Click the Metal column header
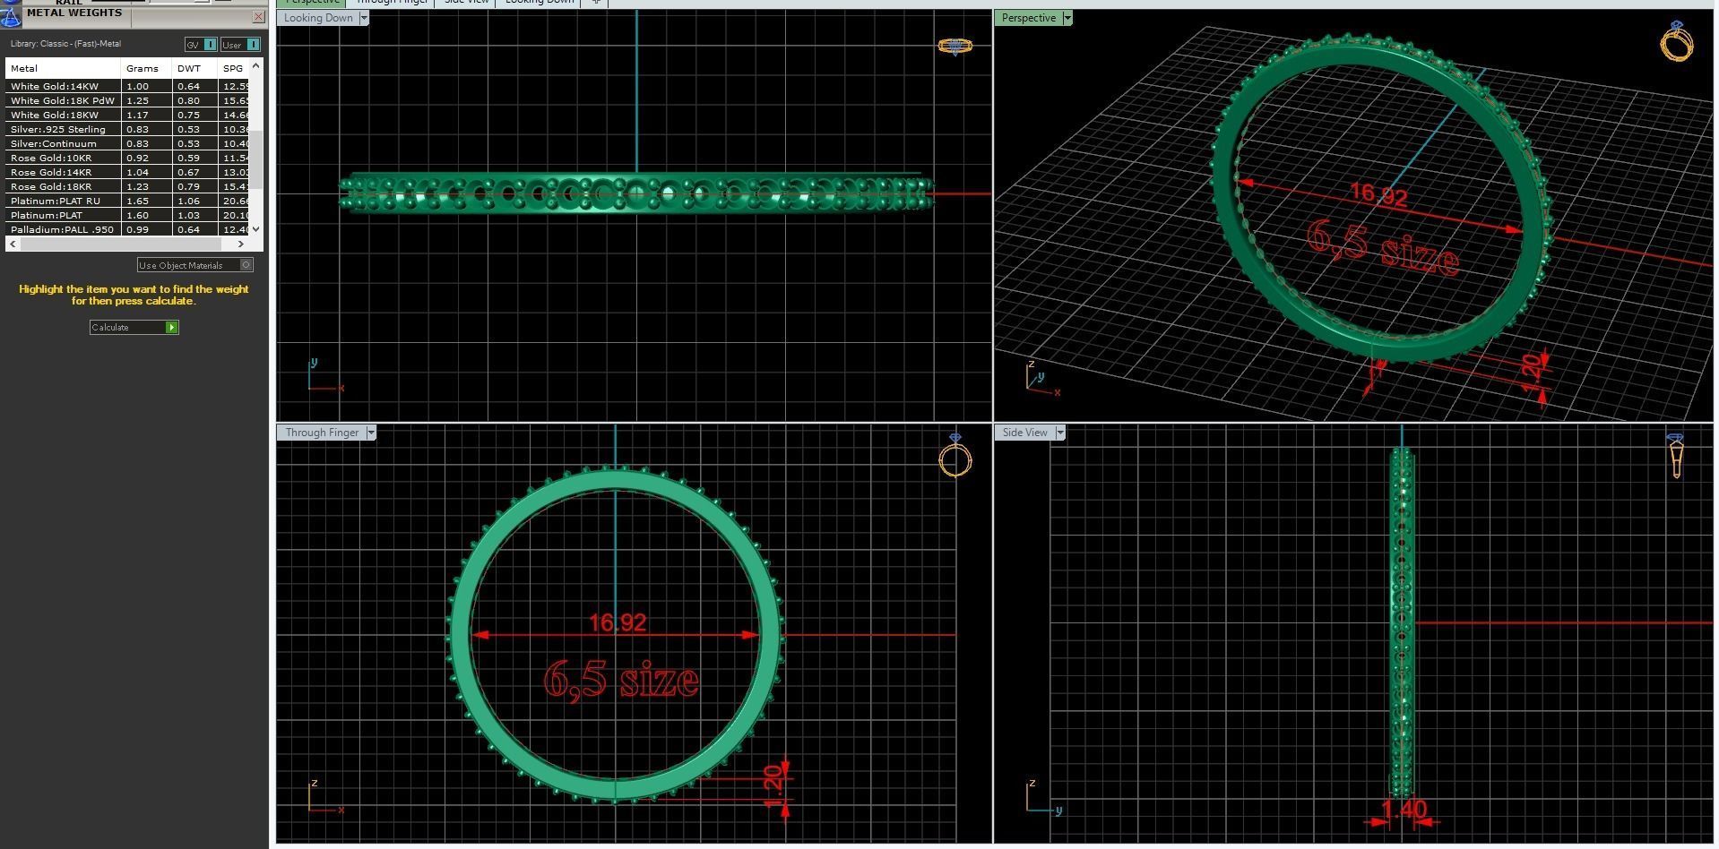The width and height of the screenshot is (1719, 849). [63, 68]
